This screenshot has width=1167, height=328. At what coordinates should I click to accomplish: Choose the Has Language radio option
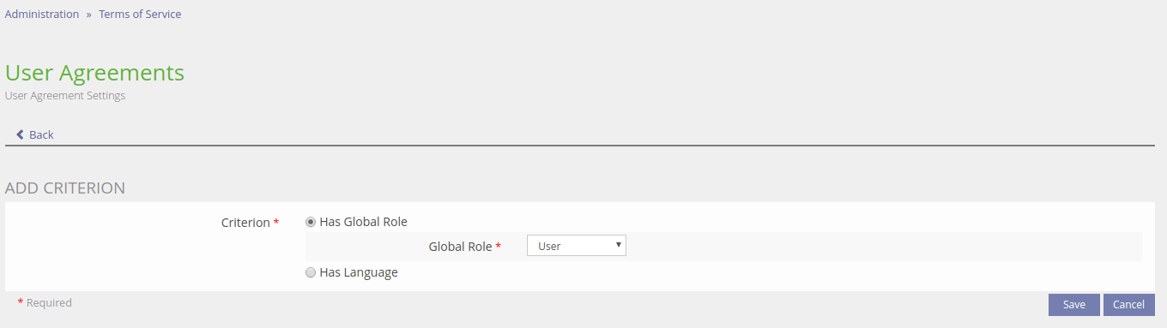(x=311, y=273)
